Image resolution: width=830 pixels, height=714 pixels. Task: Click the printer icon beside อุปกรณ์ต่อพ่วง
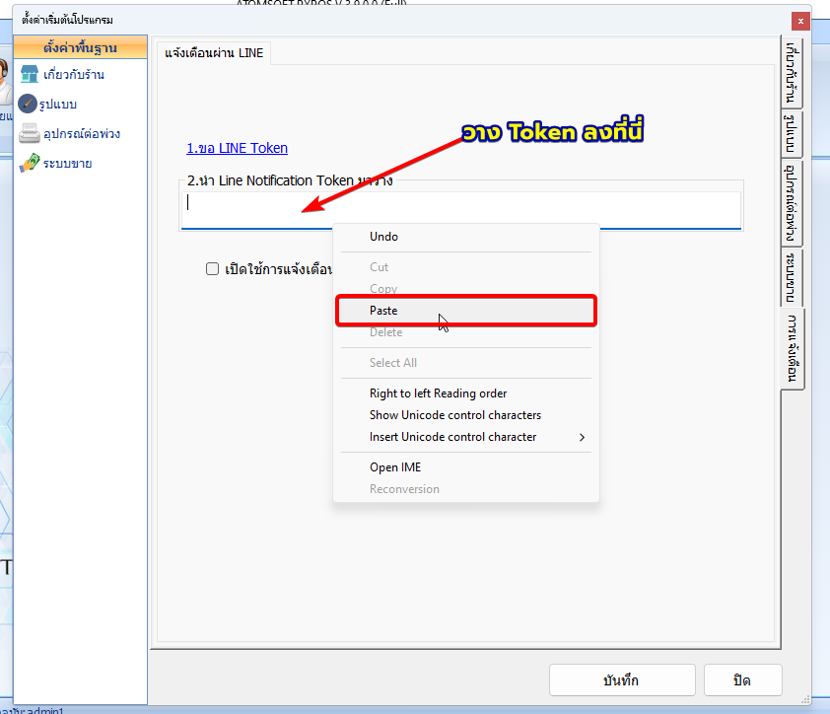click(x=30, y=133)
